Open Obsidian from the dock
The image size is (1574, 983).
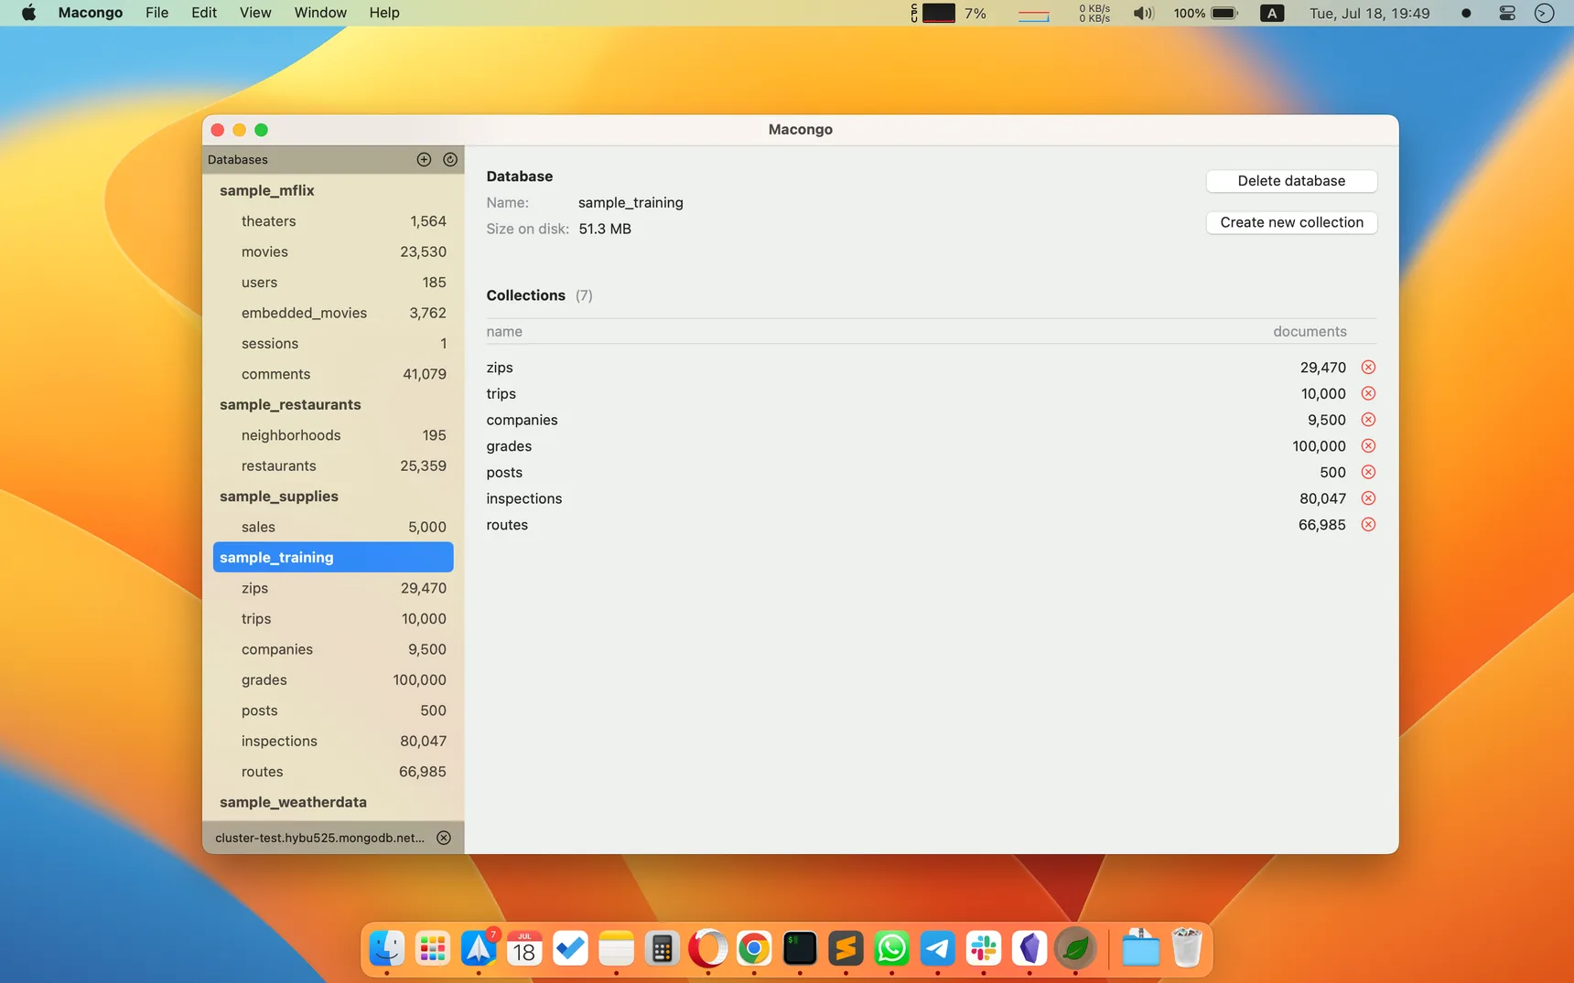pyautogui.click(x=1030, y=948)
